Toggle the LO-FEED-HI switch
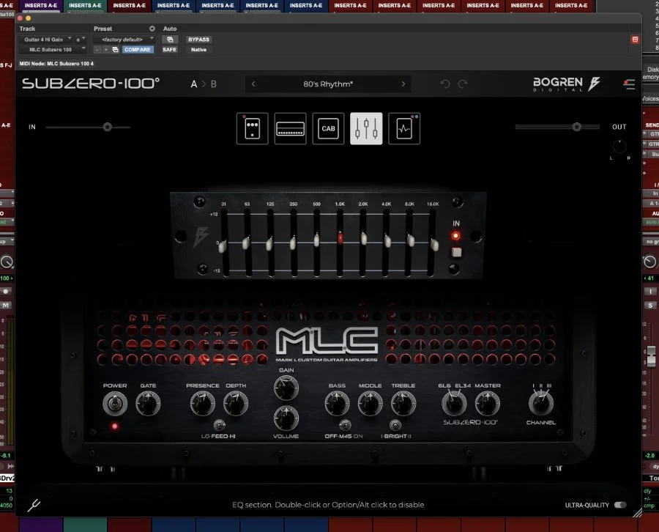The width and height of the screenshot is (659, 532). 218,425
